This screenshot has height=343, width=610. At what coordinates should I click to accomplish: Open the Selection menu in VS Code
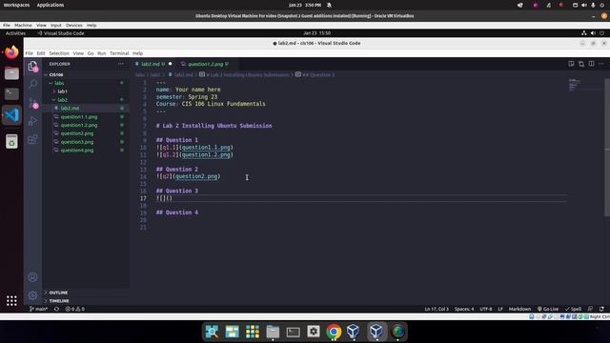pos(59,53)
